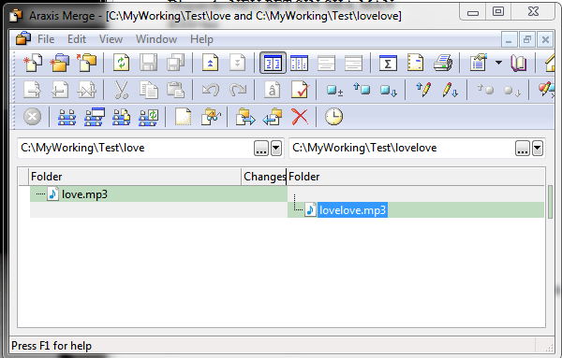Image resolution: width=562 pixels, height=358 pixels.
Task: Open the View menu
Action: (x=111, y=39)
